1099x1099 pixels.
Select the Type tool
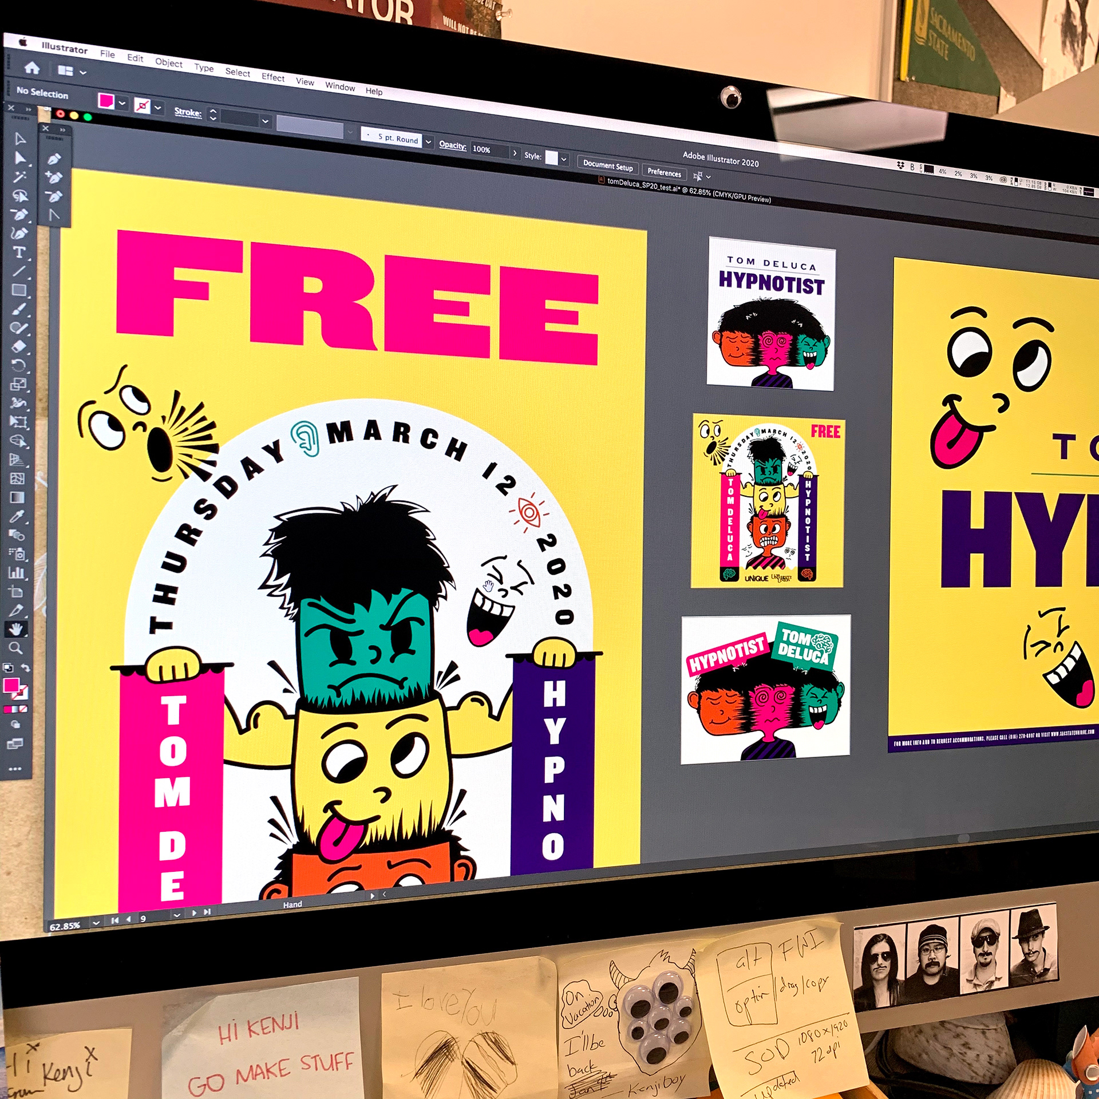pos(18,252)
